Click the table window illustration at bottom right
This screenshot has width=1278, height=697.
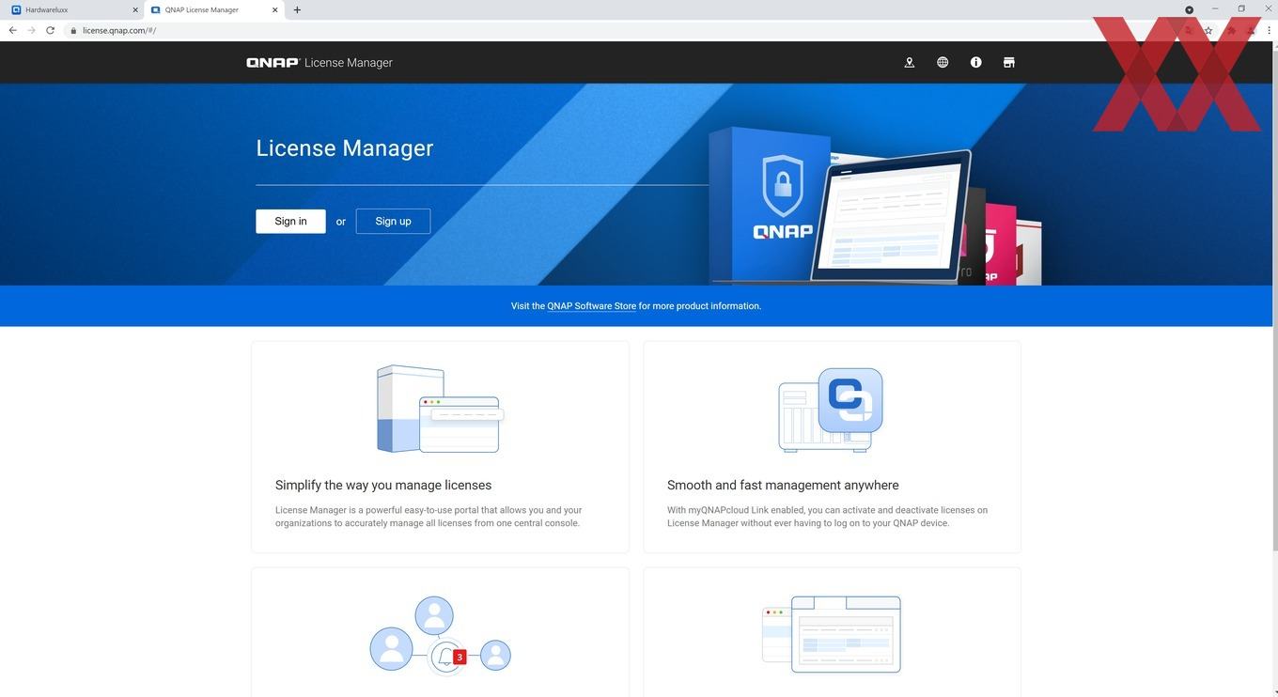(832, 634)
